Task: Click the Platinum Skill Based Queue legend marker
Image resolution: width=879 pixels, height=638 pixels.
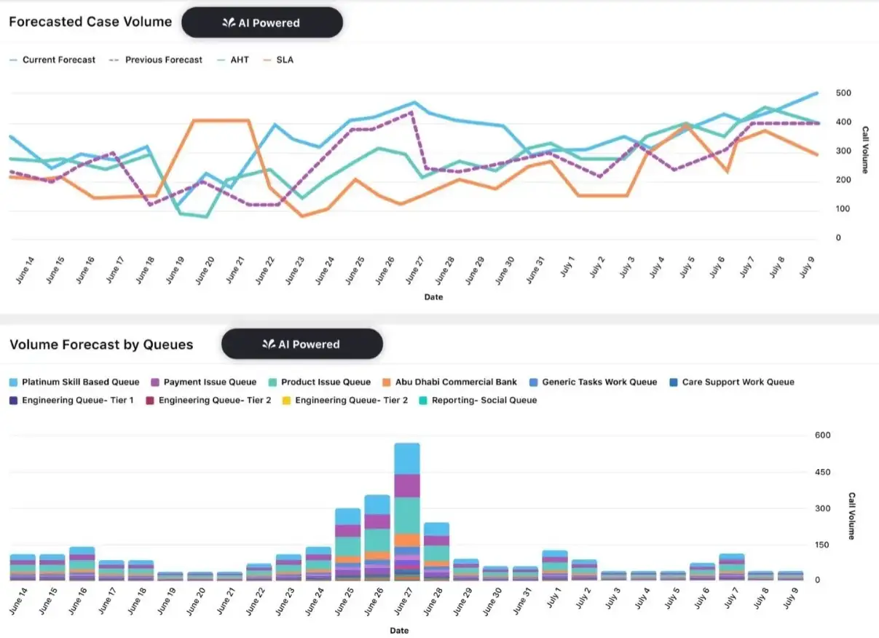Action: (12, 382)
